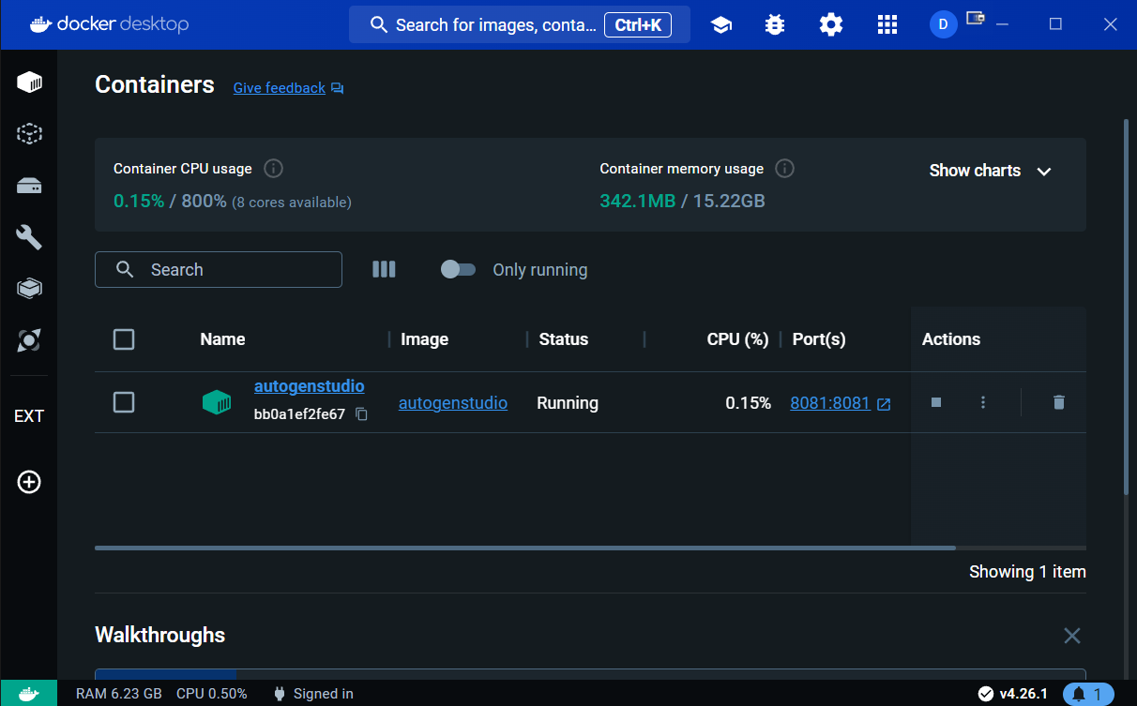Select all containers checkbox
The height and width of the screenshot is (706, 1137).
pyautogui.click(x=123, y=339)
